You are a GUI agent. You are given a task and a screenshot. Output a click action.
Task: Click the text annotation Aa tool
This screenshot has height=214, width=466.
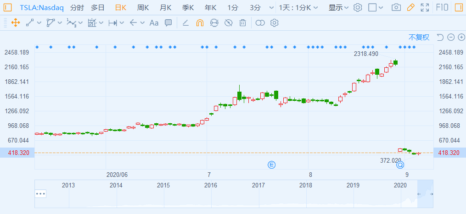(154, 22)
